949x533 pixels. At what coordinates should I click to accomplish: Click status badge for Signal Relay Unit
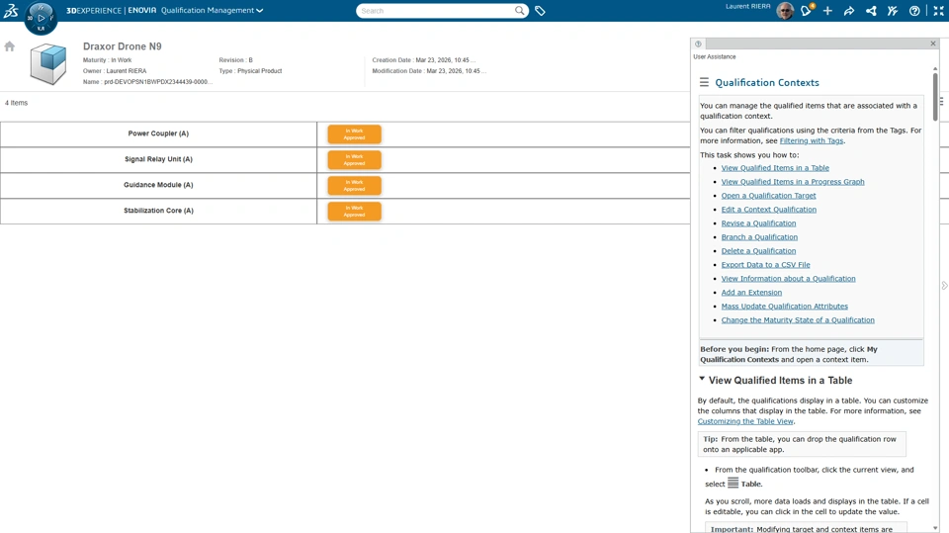click(355, 160)
